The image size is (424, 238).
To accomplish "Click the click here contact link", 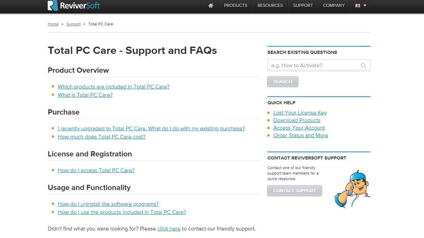I will pyautogui.click(x=169, y=228).
